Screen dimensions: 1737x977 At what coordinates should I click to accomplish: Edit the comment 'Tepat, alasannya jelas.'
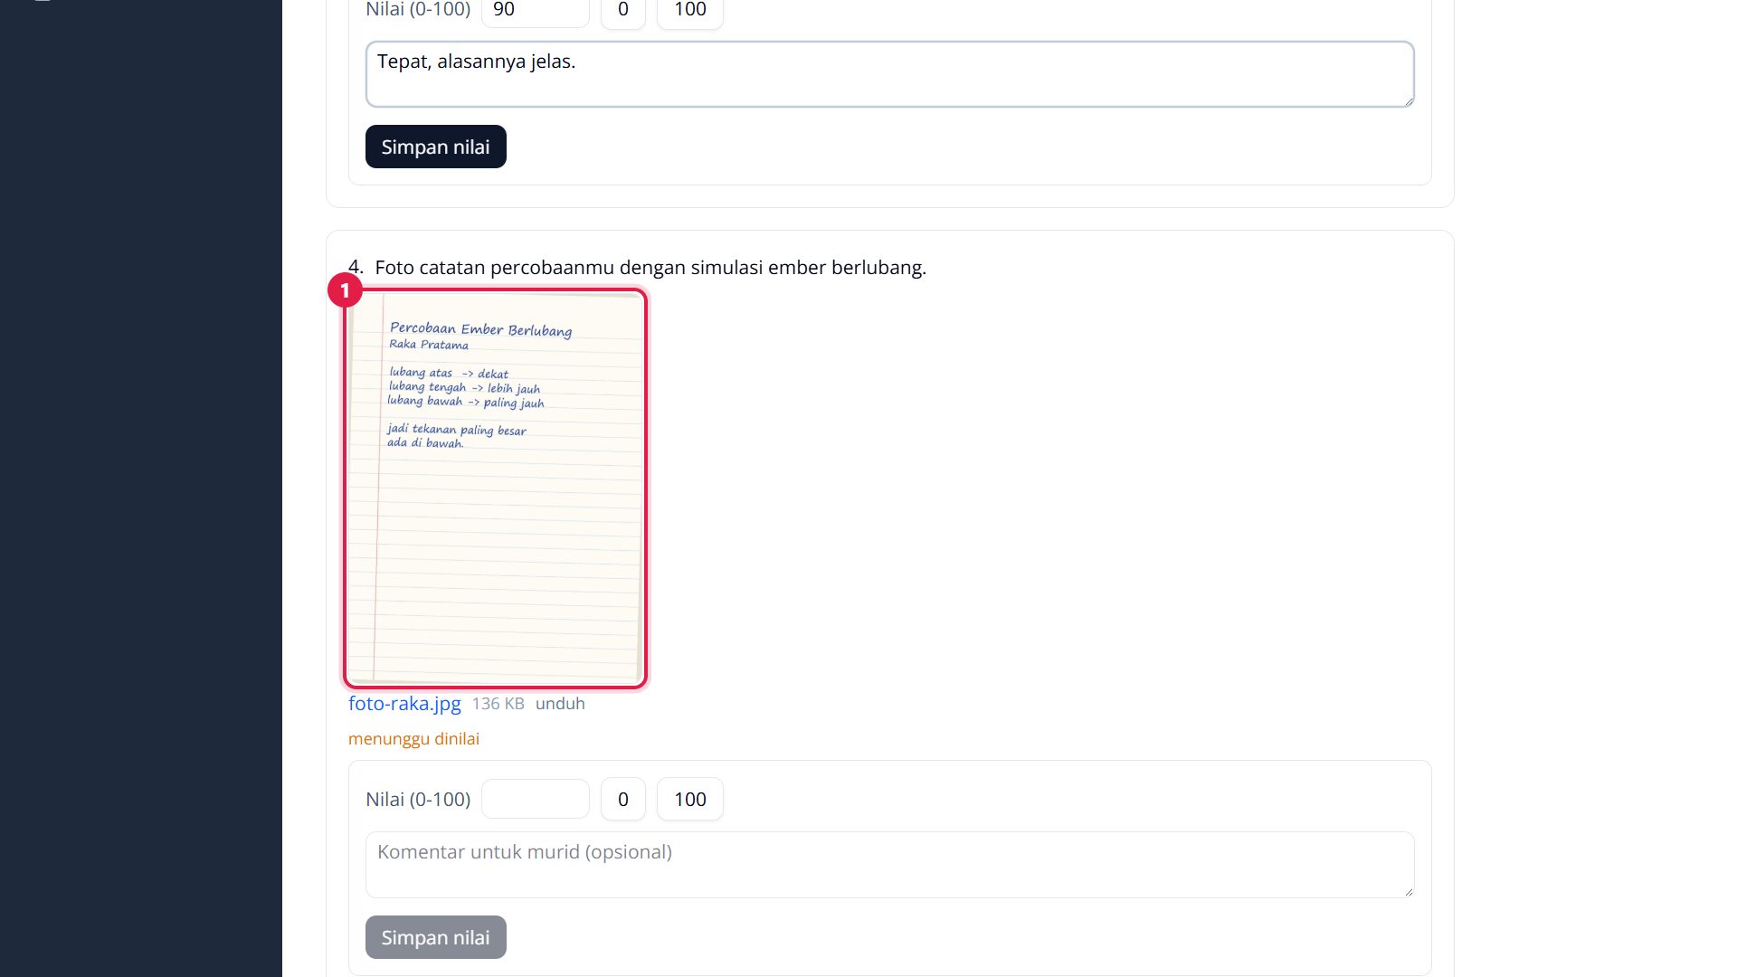889,74
